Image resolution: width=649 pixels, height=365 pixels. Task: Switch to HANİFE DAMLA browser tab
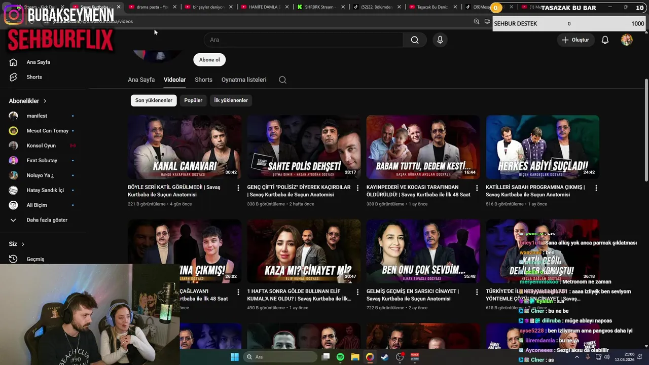(264, 7)
